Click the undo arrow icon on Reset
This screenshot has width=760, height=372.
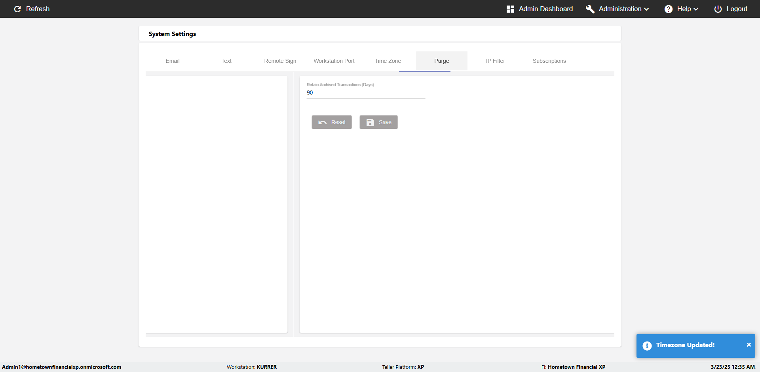point(323,123)
